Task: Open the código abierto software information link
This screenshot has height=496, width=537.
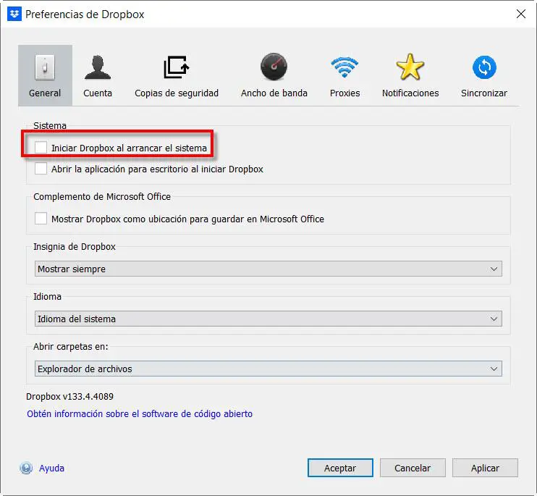Action: pos(140,414)
